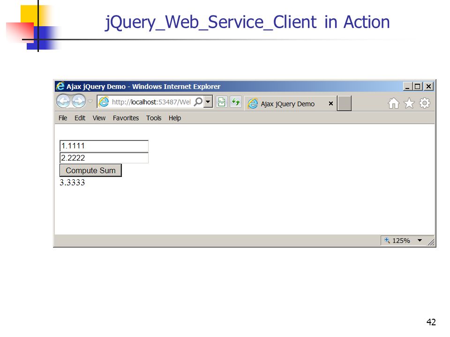Click the Compute Sum button

[90, 170]
